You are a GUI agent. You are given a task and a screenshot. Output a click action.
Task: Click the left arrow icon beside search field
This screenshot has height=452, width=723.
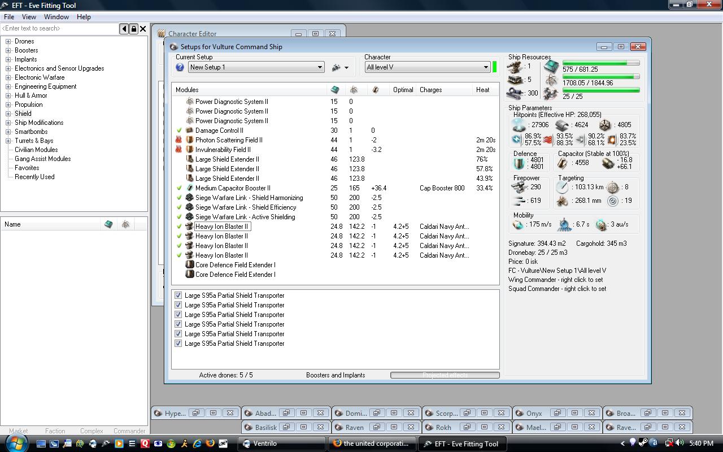pos(124,29)
